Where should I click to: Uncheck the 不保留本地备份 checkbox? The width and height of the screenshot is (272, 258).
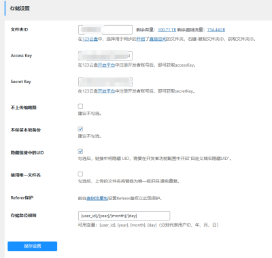pos(80,129)
